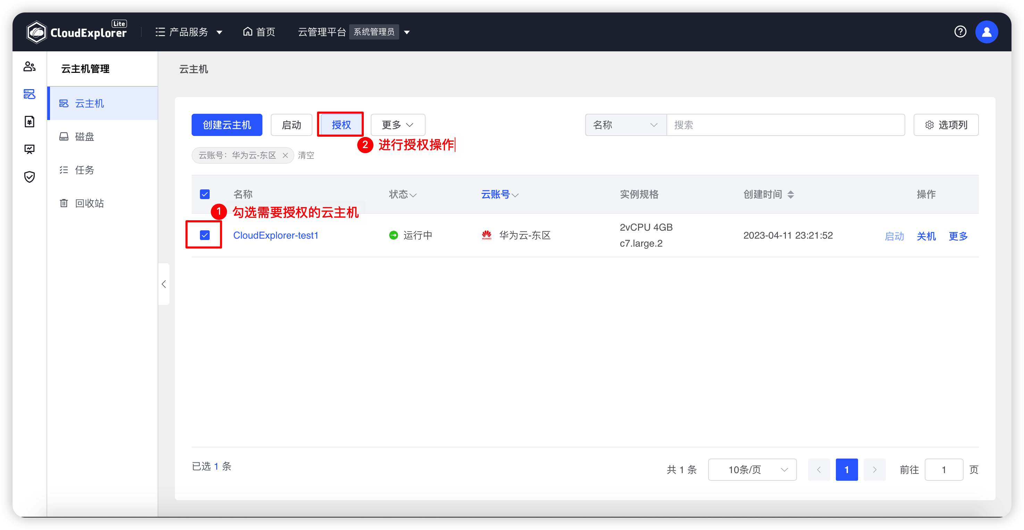
Task: Remove the 华为云-东区 filter tag
Action: [x=285, y=155]
